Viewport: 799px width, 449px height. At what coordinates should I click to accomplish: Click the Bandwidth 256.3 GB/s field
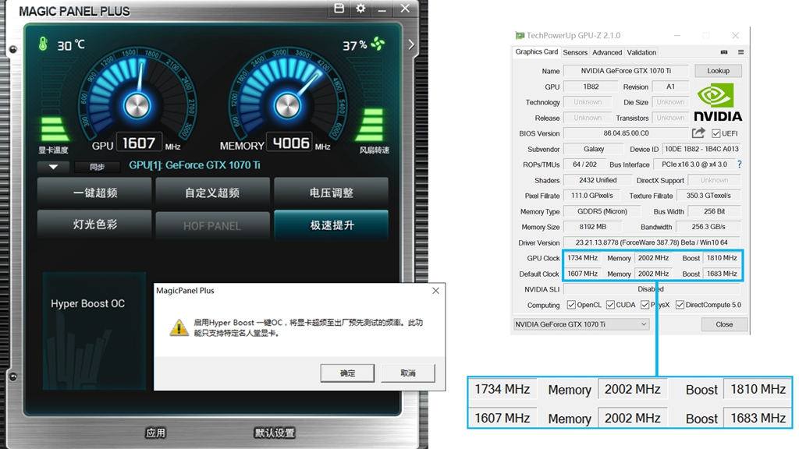(708, 227)
